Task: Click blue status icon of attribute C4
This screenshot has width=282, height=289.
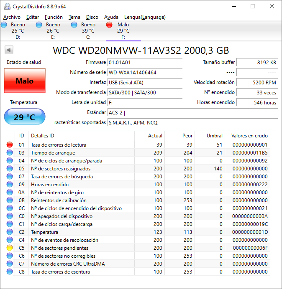Action: coord(10,240)
